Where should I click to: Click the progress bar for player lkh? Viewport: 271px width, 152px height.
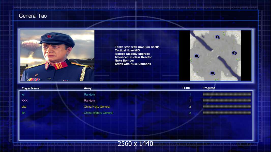point(227,113)
